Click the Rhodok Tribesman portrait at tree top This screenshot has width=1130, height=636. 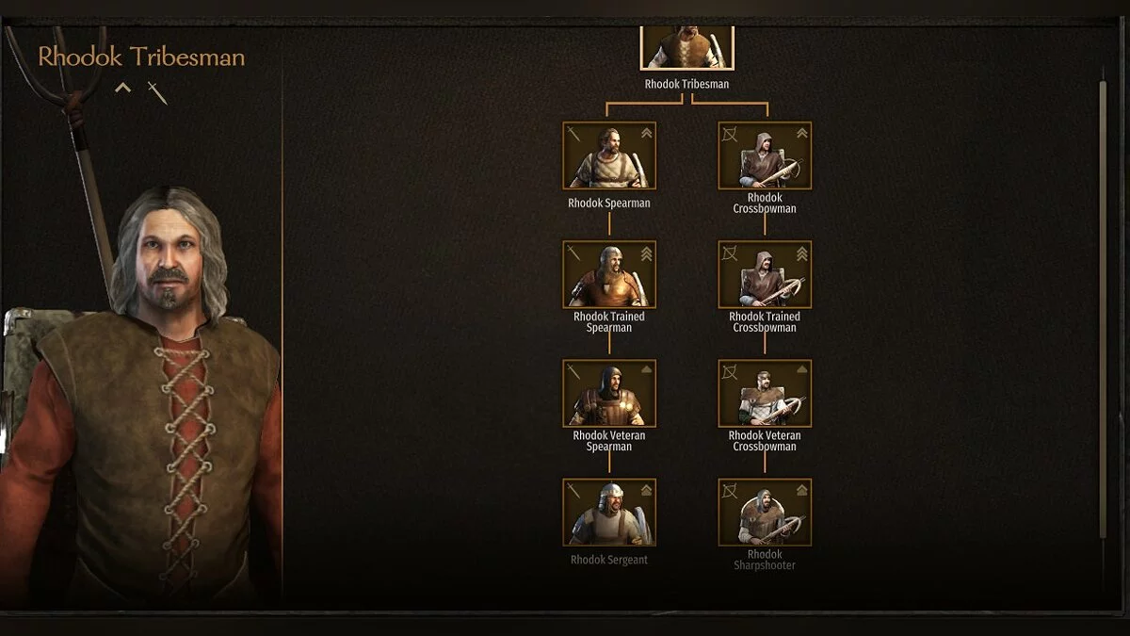point(686,47)
